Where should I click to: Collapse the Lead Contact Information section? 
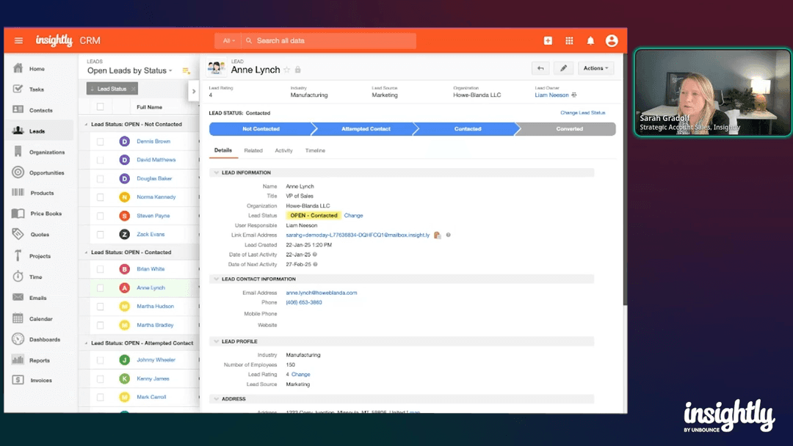(x=216, y=279)
